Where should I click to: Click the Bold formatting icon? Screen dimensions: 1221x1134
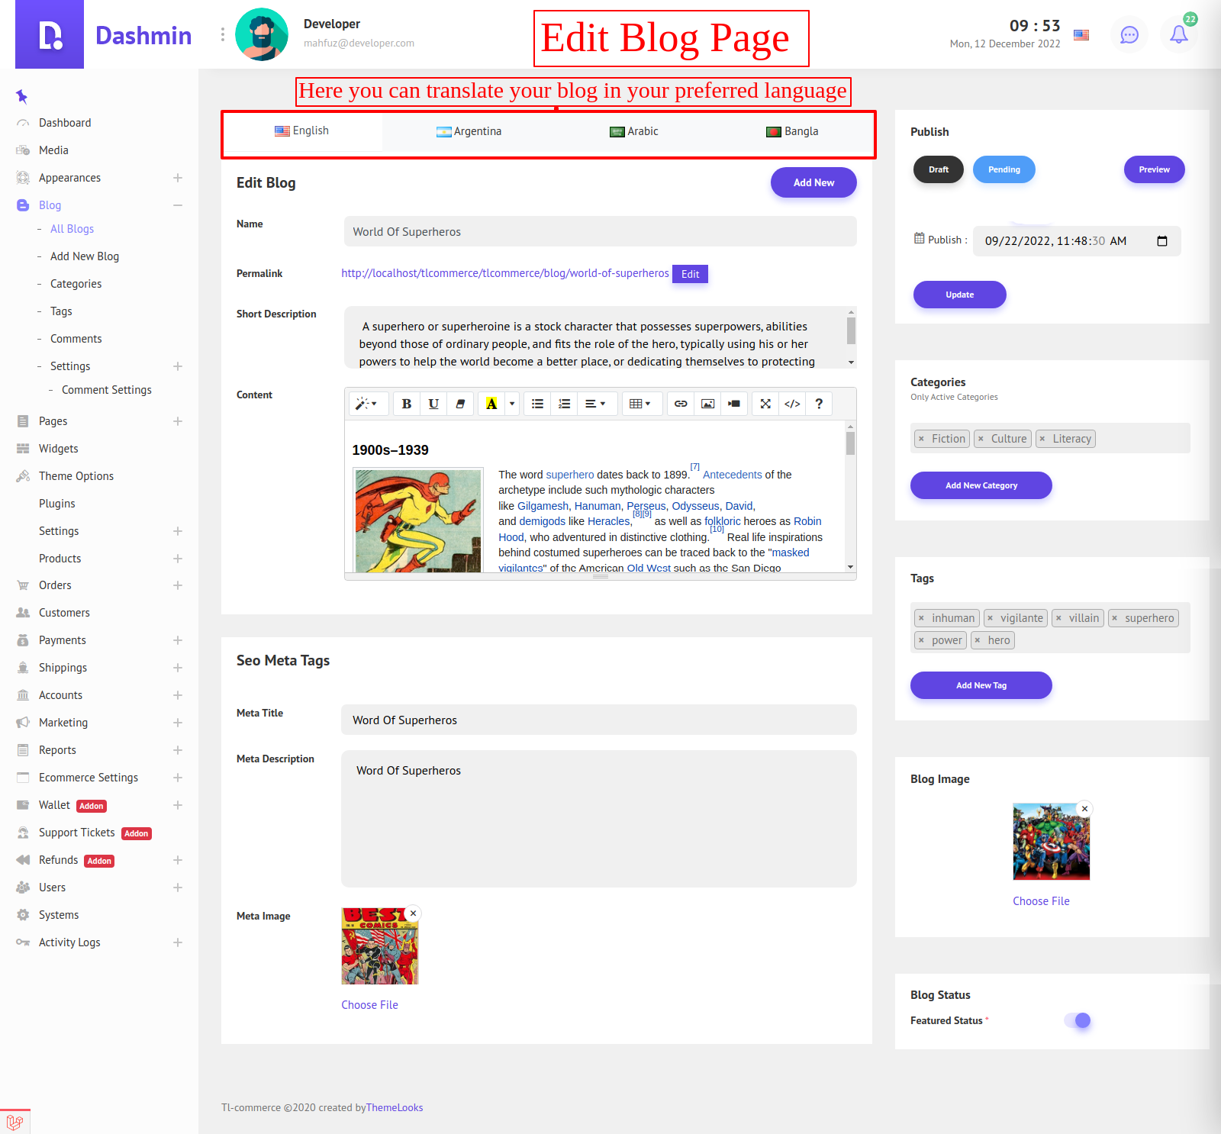point(407,404)
